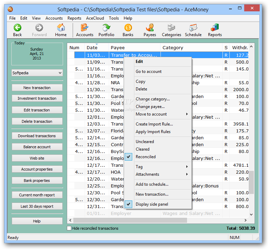Viewport: 269px width, 250px height.
Task: Open the Softpedia account dropdown
Action: 37,73
